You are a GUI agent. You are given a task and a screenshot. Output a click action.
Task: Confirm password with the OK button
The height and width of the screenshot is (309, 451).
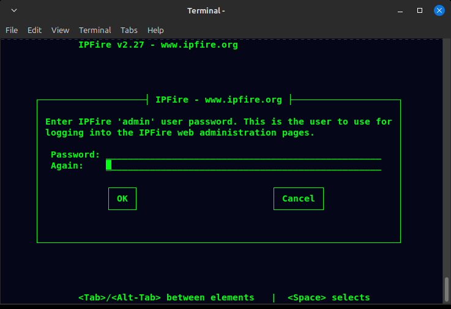tap(122, 198)
